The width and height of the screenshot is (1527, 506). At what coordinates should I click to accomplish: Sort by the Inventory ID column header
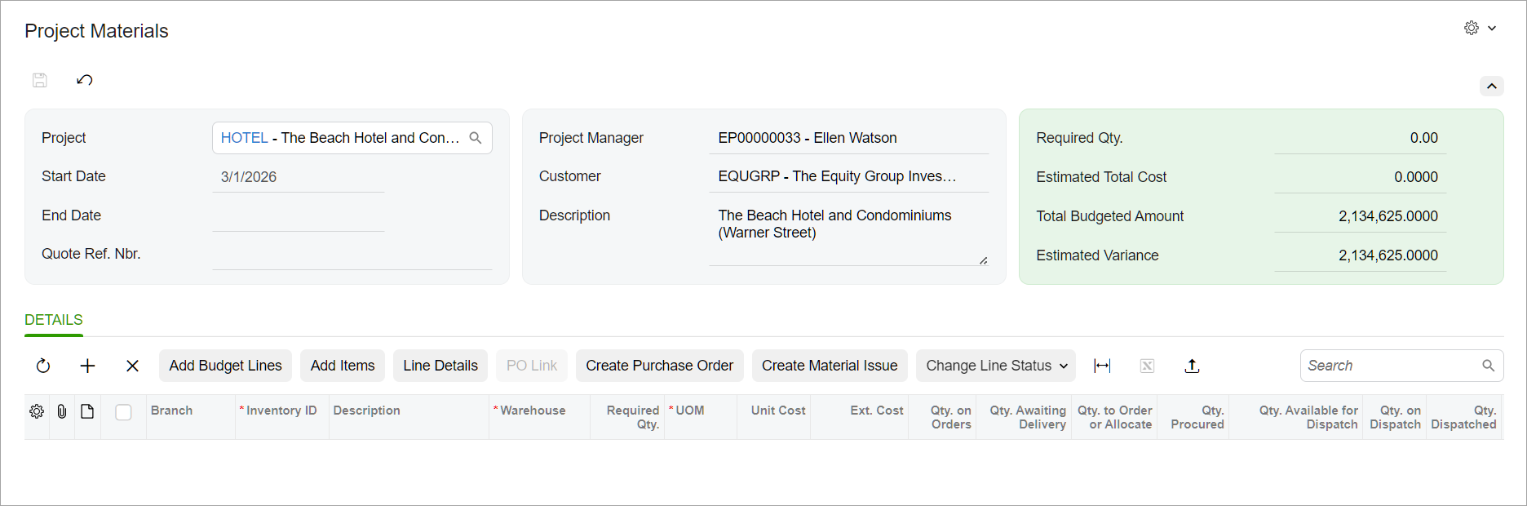[x=281, y=411]
